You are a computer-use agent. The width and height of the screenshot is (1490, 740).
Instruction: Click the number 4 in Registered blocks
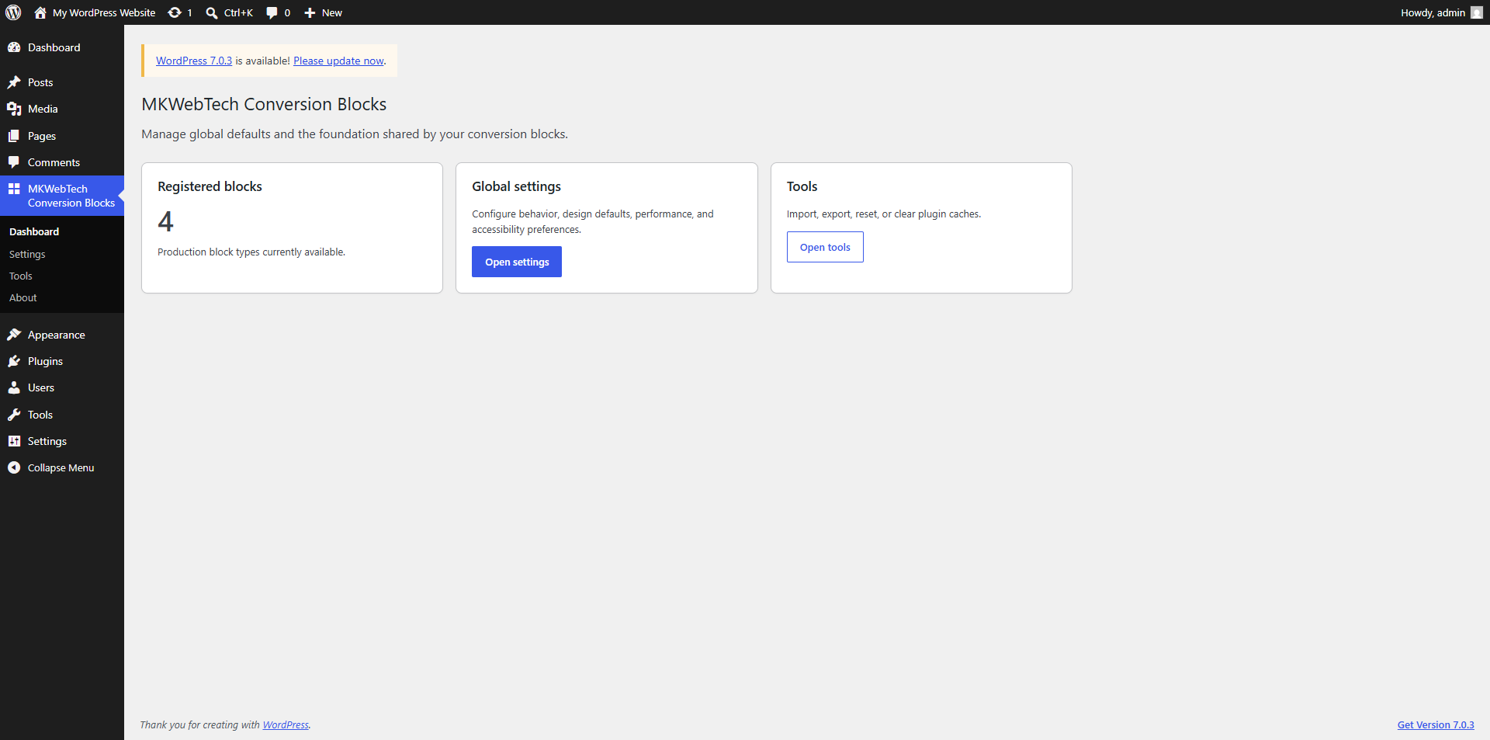[165, 222]
